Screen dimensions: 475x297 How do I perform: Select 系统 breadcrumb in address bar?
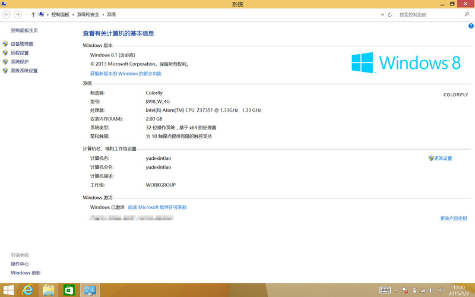111,14
